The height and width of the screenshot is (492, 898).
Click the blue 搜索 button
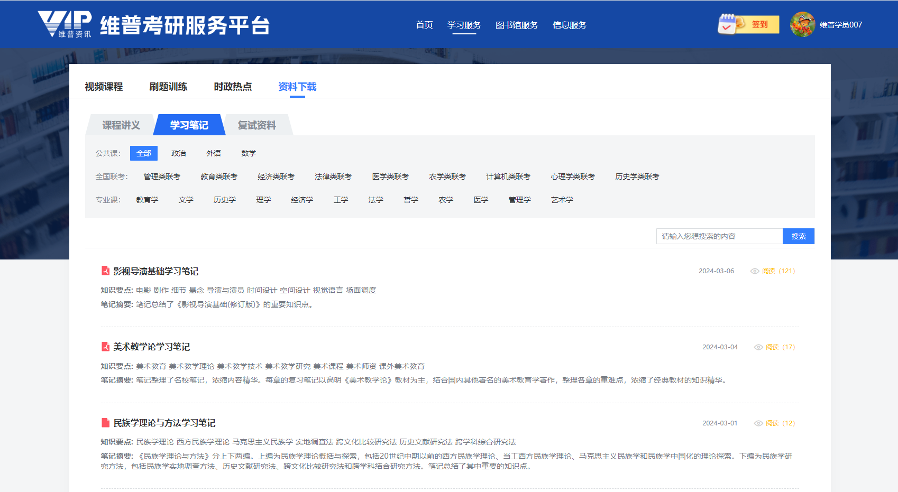(x=799, y=236)
